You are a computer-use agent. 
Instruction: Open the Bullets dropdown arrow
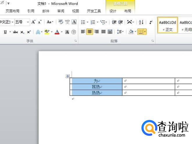[88, 22]
